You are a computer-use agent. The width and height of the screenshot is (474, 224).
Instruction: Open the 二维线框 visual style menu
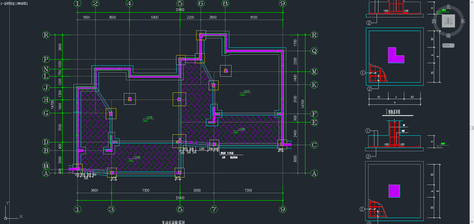(x=20, y=4)
